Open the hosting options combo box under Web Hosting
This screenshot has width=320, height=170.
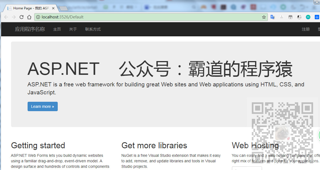coord(247,168)
